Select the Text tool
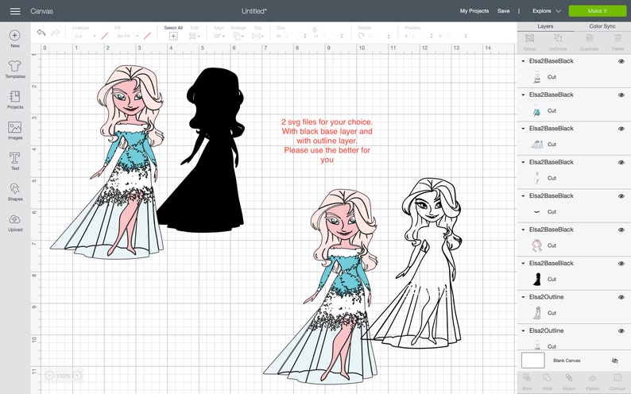 coord(15,160)
